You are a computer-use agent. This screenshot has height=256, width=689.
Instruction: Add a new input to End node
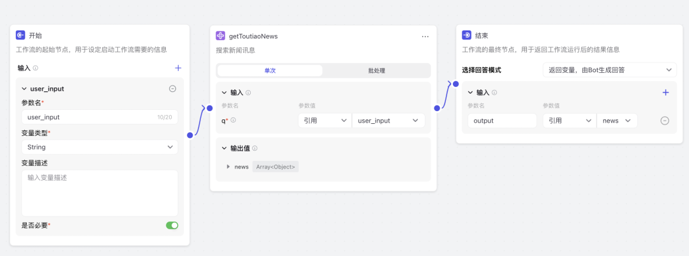pos(665,93)
